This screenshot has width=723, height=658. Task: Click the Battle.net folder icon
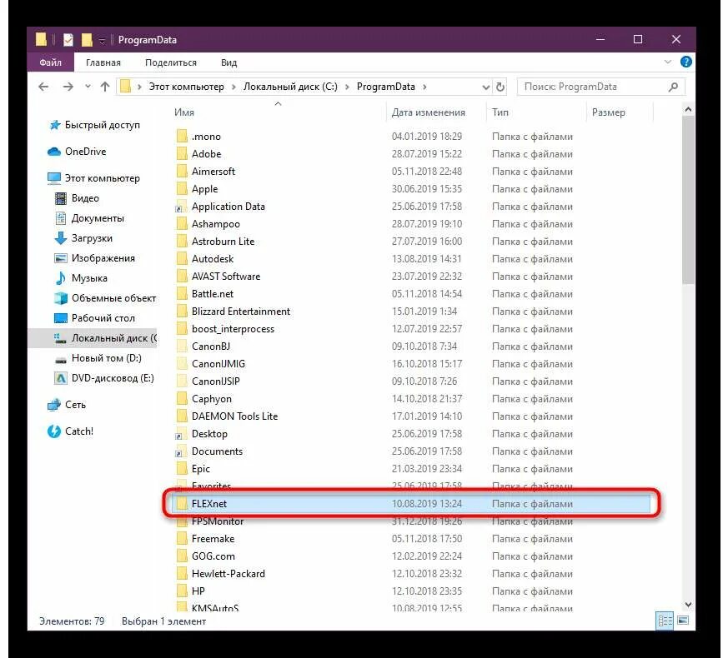coord(183,294)
